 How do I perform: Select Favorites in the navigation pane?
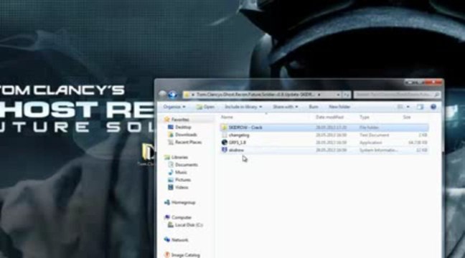coord(180,120)
